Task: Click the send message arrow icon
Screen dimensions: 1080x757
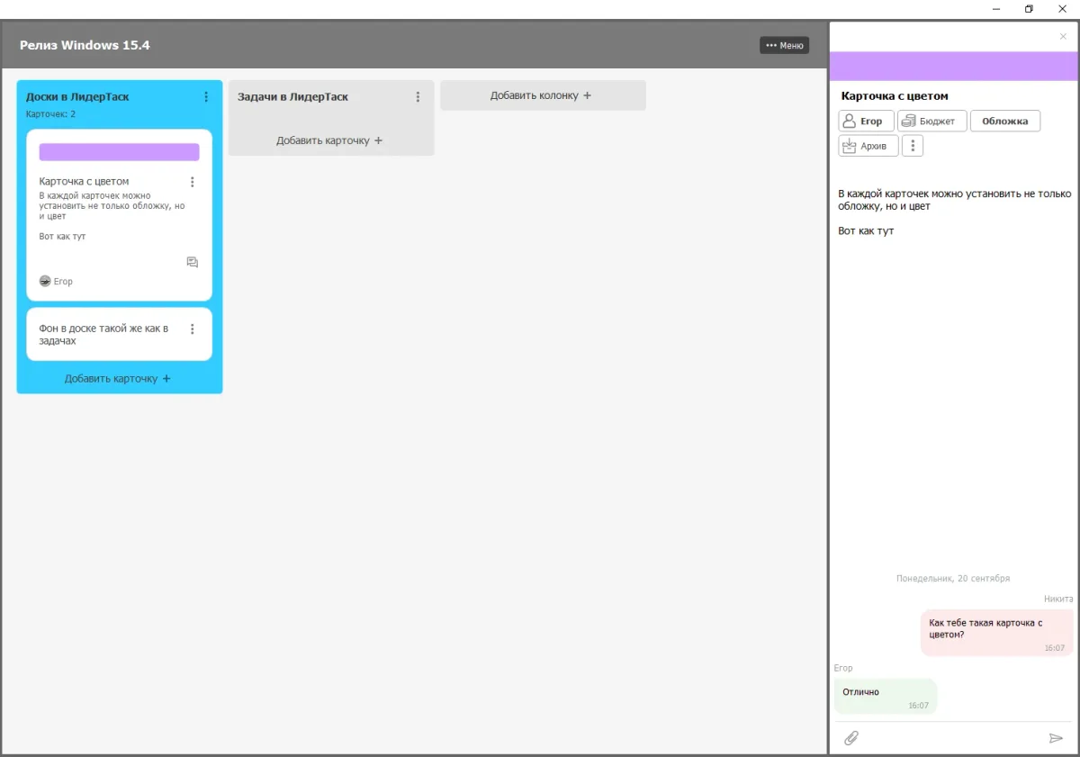Action: (1056, 738)
